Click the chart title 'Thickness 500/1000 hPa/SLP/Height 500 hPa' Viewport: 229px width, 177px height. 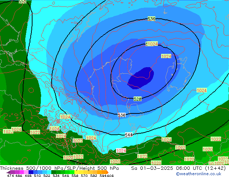tap(59, 168)
